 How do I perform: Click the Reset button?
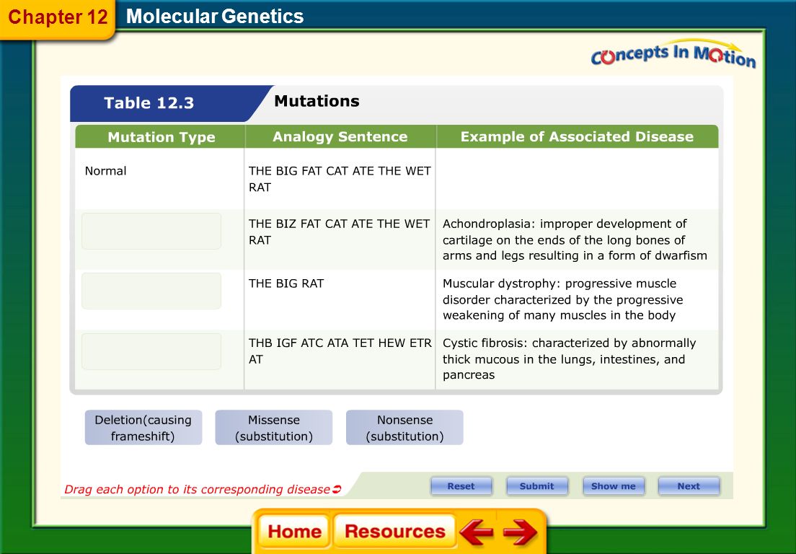tap(461, 486)
